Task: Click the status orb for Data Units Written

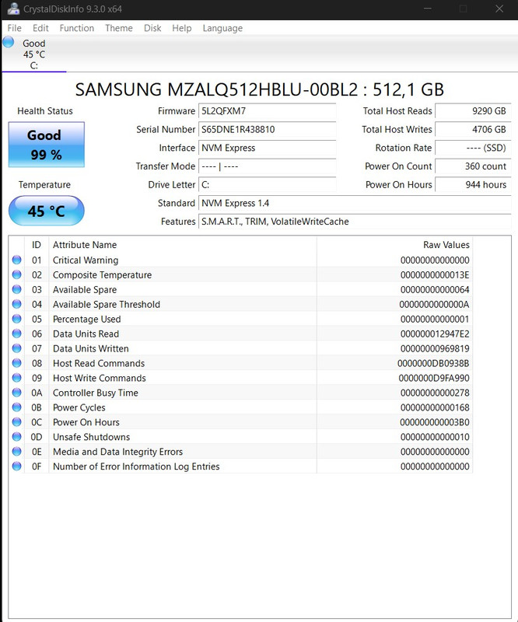Action: (16, 348)
